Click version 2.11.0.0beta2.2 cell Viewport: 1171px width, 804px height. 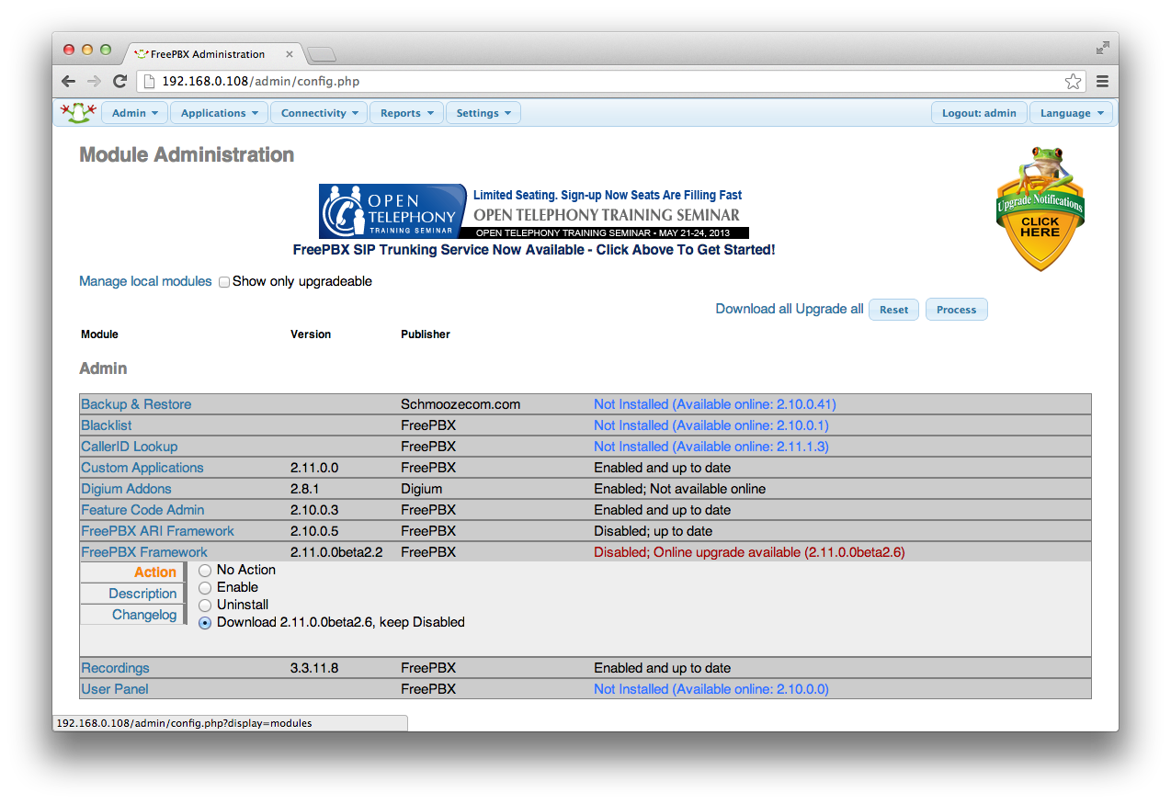(x=336, y=552)
